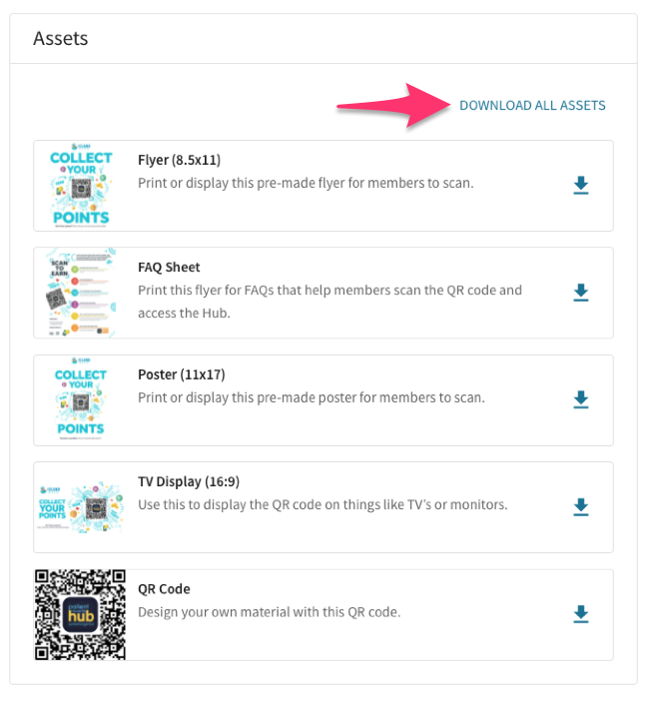Viewport: 649px width, 701px height.
Task: Open the Poster thumbnail preview
Action: pos(81,399)
